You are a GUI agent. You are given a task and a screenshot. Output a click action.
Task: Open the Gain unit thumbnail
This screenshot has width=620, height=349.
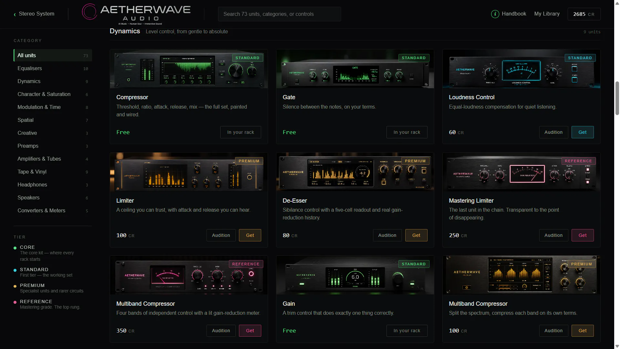(355, 275)
